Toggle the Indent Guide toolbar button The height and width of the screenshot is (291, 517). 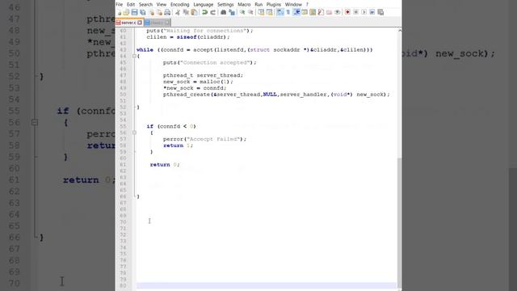tap(296, 12)
